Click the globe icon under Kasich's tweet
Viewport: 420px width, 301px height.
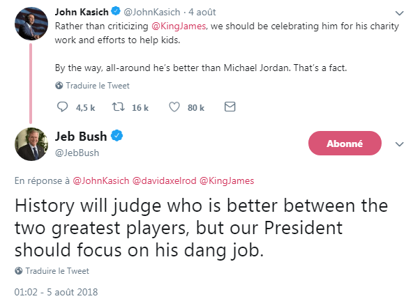pos(59,86)
